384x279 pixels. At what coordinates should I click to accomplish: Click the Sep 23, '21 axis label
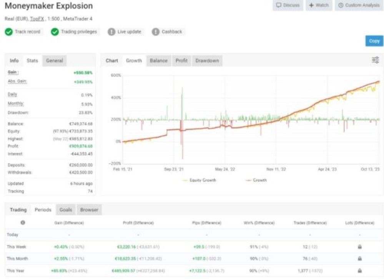(174, 169)
